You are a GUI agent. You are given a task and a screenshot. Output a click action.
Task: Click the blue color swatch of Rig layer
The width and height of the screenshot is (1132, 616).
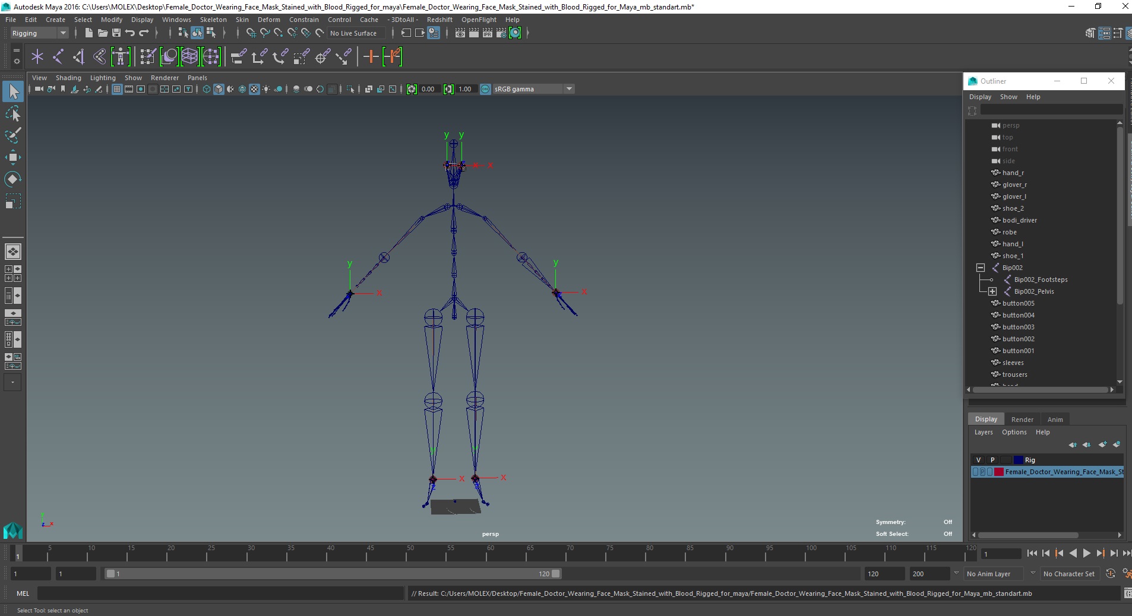tap(1019, 460)
